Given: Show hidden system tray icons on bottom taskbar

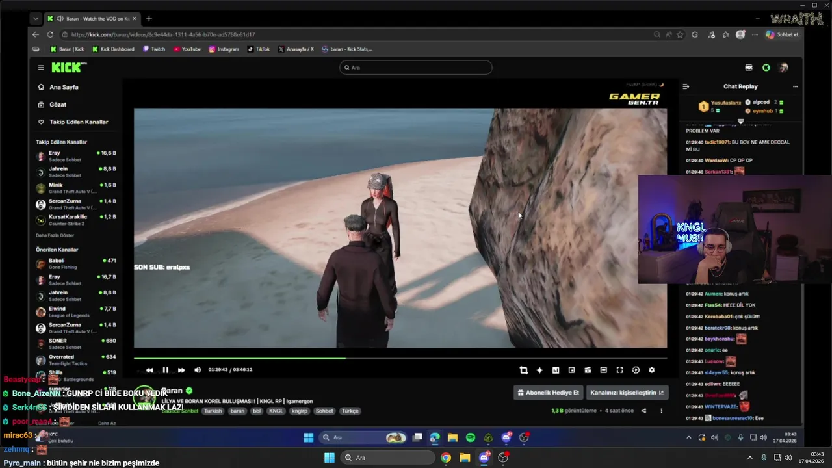Looking at the screenshot, I should [749, 458].
